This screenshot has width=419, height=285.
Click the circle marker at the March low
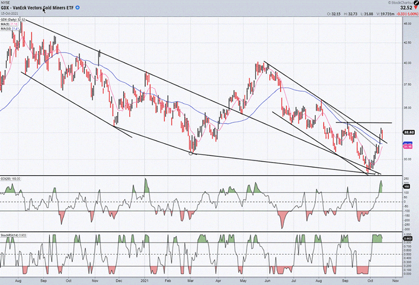click(x=191, y=153)
